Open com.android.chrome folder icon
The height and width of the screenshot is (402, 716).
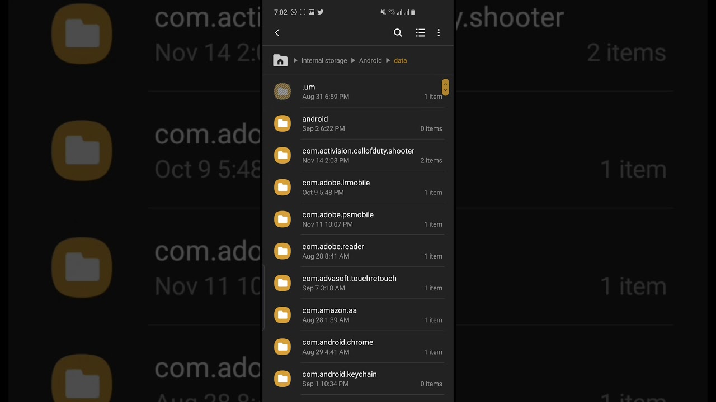pos(282,347)
